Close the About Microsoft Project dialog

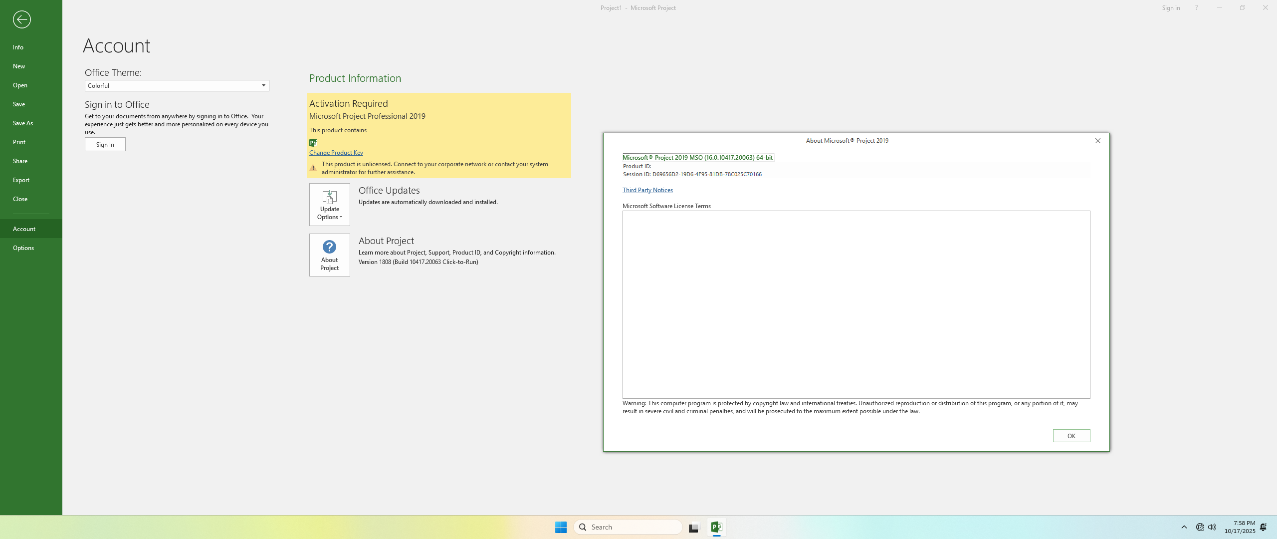click(x=1098, y=141)
